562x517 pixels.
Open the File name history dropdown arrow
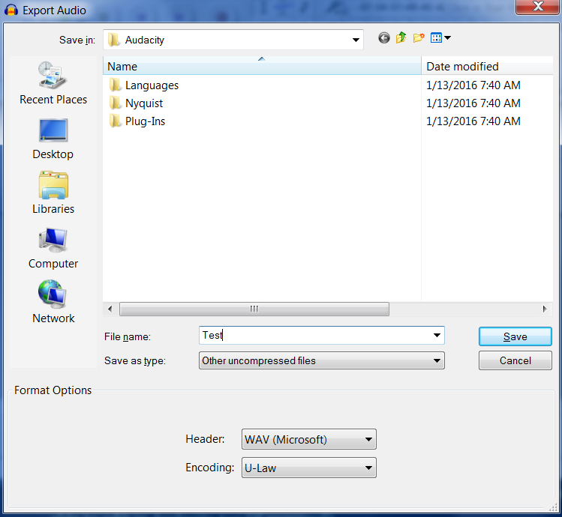pos(437,336)
